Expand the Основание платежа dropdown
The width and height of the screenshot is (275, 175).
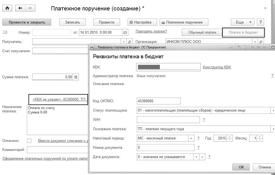273,129
